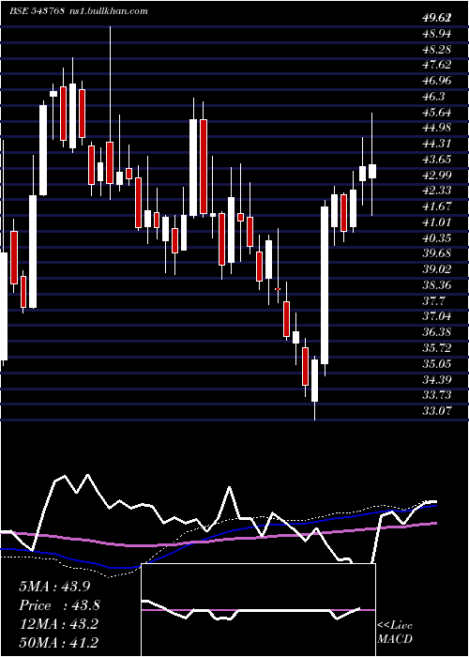469x657 pixels.
Task: Click the 46.96 price axis label
Action: (436, 81)
